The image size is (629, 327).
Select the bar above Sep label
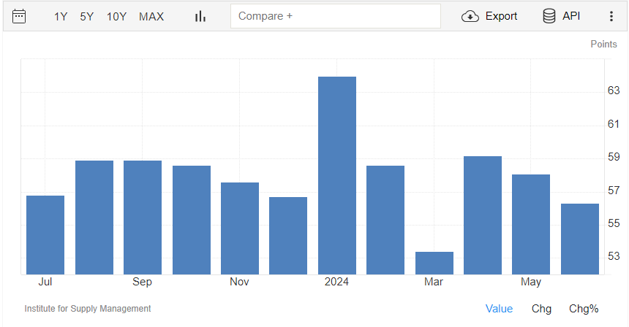tap(143, 218)
